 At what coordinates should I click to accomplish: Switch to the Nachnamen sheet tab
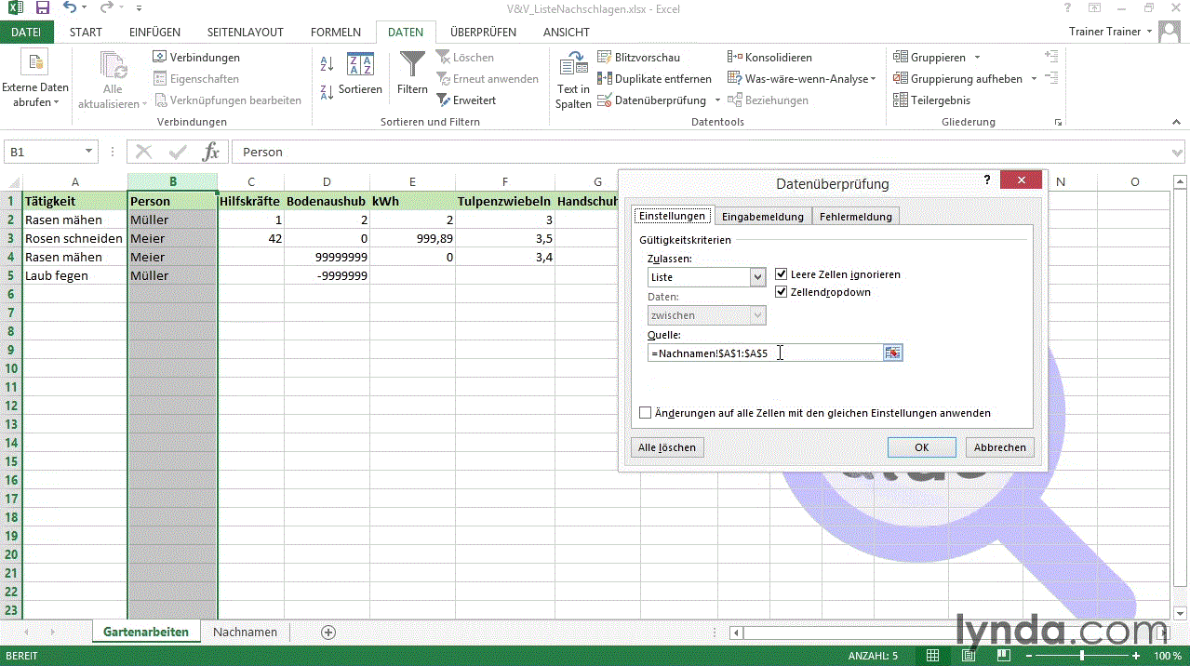(x=245, y=632)
